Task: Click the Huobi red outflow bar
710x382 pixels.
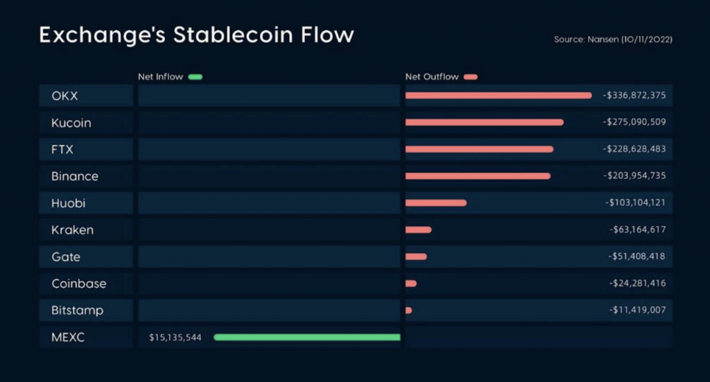Action: coord(436,202)
